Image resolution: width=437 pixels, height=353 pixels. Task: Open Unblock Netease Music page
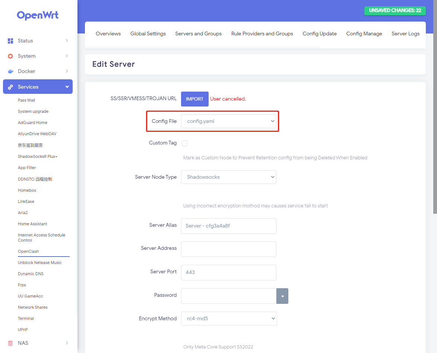tap(40, 263)
